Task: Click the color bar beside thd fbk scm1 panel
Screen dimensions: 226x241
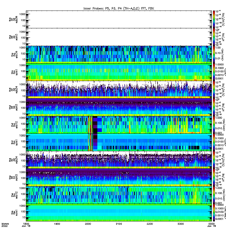Action: click(214, 142)
